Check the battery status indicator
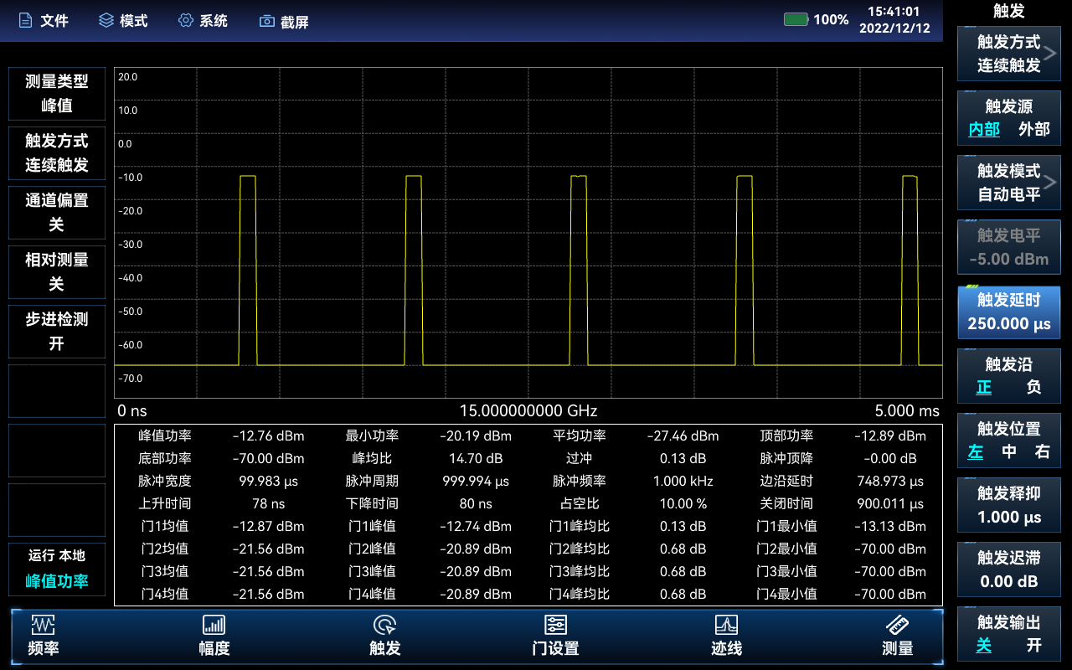 click(x=796, y=19)
